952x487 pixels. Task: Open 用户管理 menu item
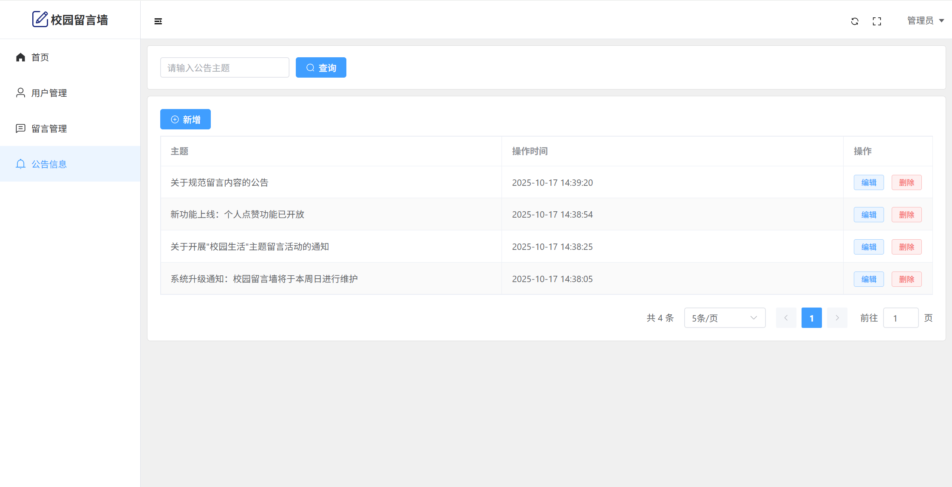point(49,93)
